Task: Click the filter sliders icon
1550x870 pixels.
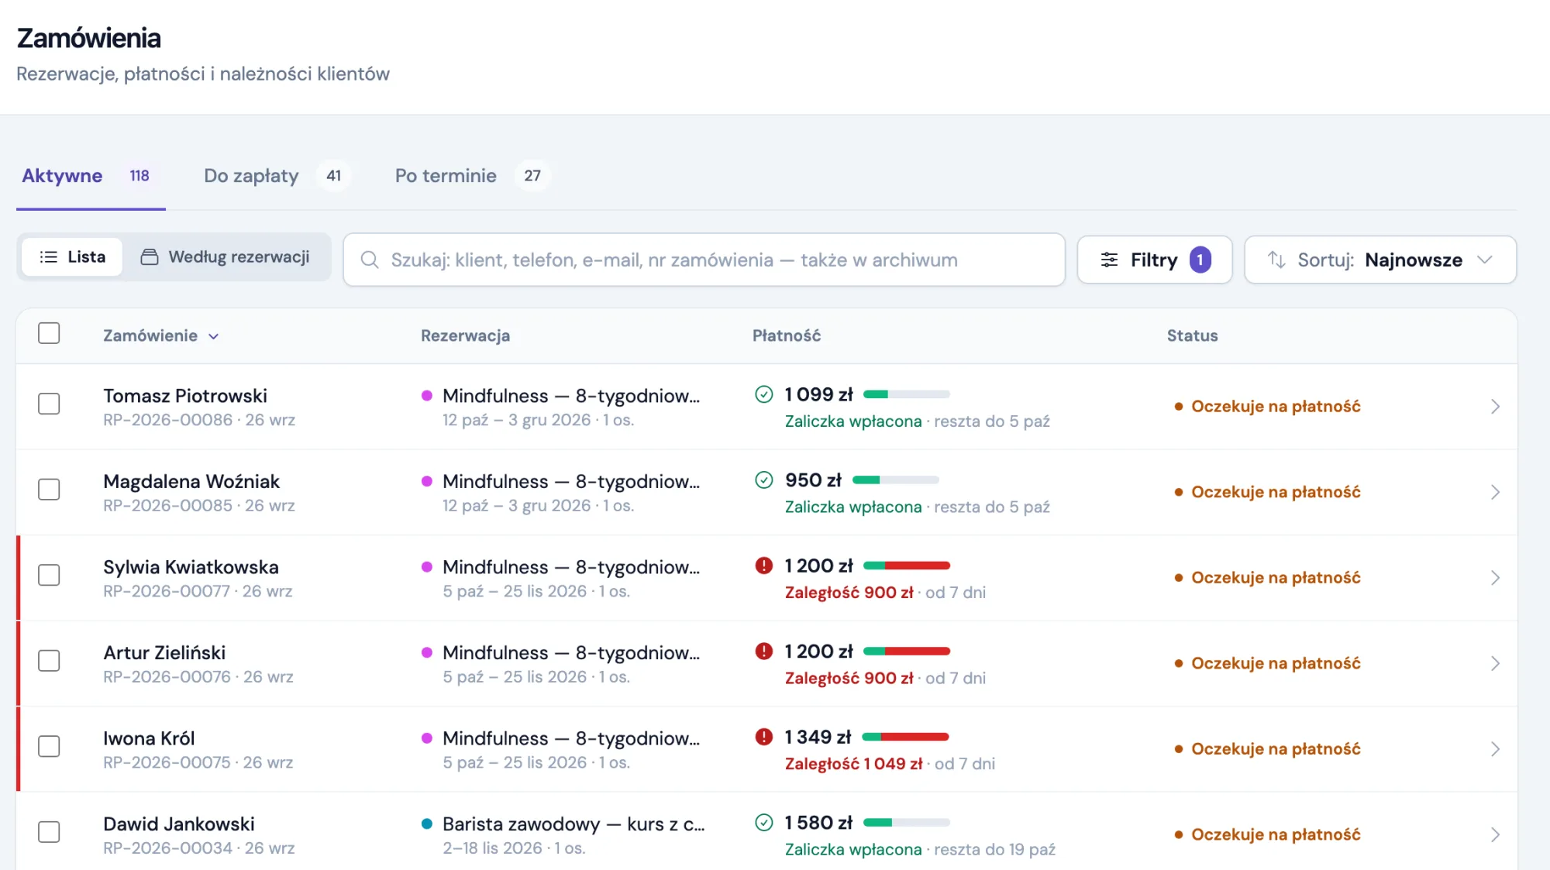Action: coord(1109,260)
